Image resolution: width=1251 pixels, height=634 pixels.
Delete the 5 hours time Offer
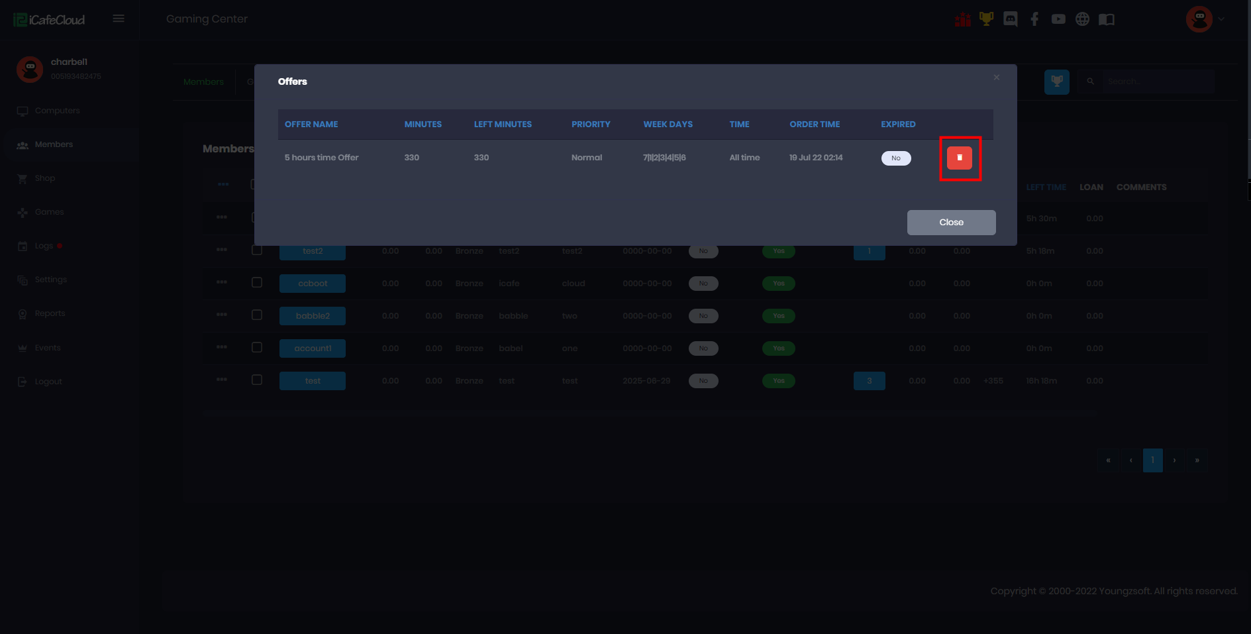click(959, 158)
